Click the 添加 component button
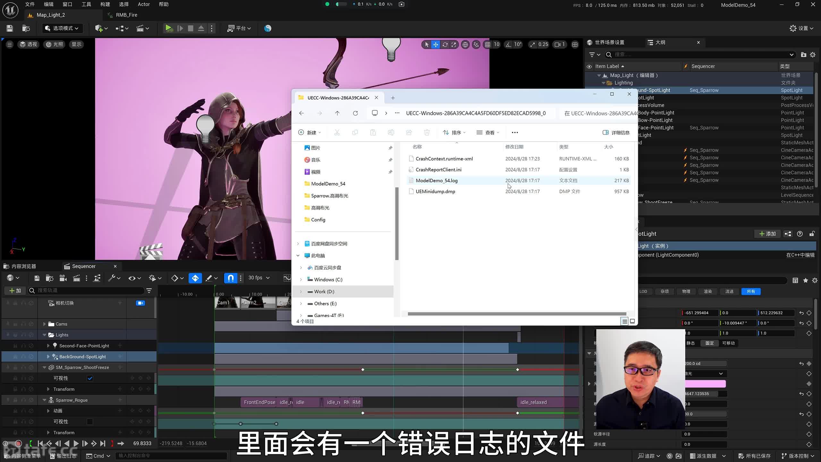The width and height of the screenshot is (821, 462). click(767, 234)
